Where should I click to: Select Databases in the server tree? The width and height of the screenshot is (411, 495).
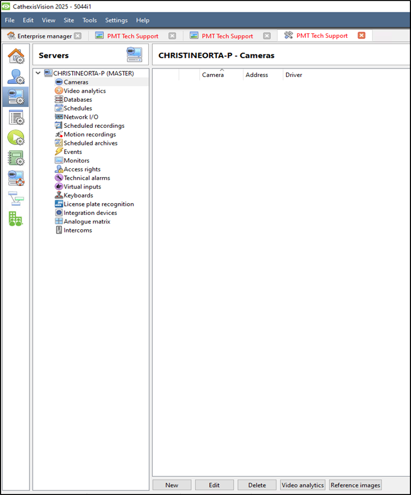coord(78,100)
